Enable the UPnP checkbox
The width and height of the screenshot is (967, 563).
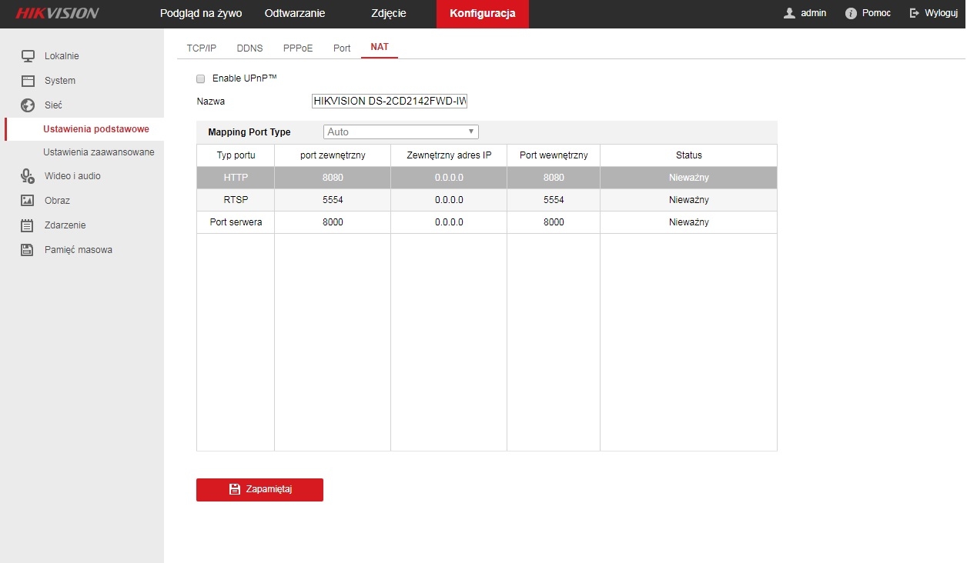[x=201, y=78]
